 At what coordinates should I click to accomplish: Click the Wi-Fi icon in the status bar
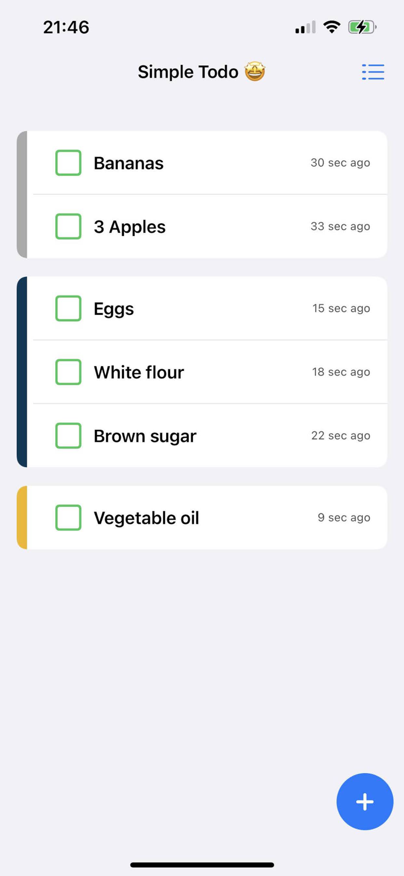tap(332, 27)
